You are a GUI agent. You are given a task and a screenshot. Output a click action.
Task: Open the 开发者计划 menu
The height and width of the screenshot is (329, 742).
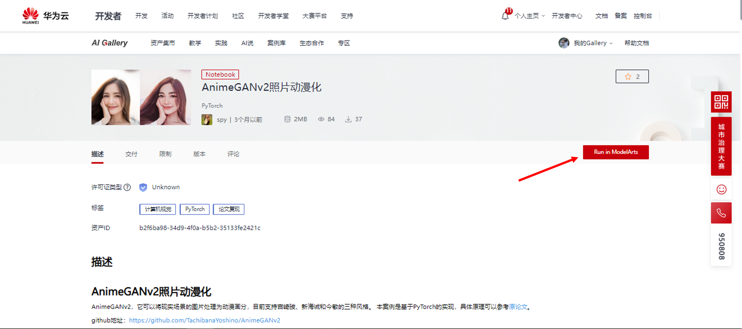click(203, 16)
